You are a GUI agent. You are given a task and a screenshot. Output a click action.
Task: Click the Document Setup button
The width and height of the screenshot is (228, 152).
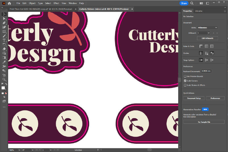(194, 98)
